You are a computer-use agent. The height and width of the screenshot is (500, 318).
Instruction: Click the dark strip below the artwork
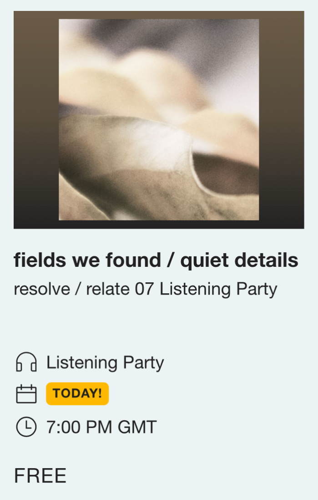[159, 224]
